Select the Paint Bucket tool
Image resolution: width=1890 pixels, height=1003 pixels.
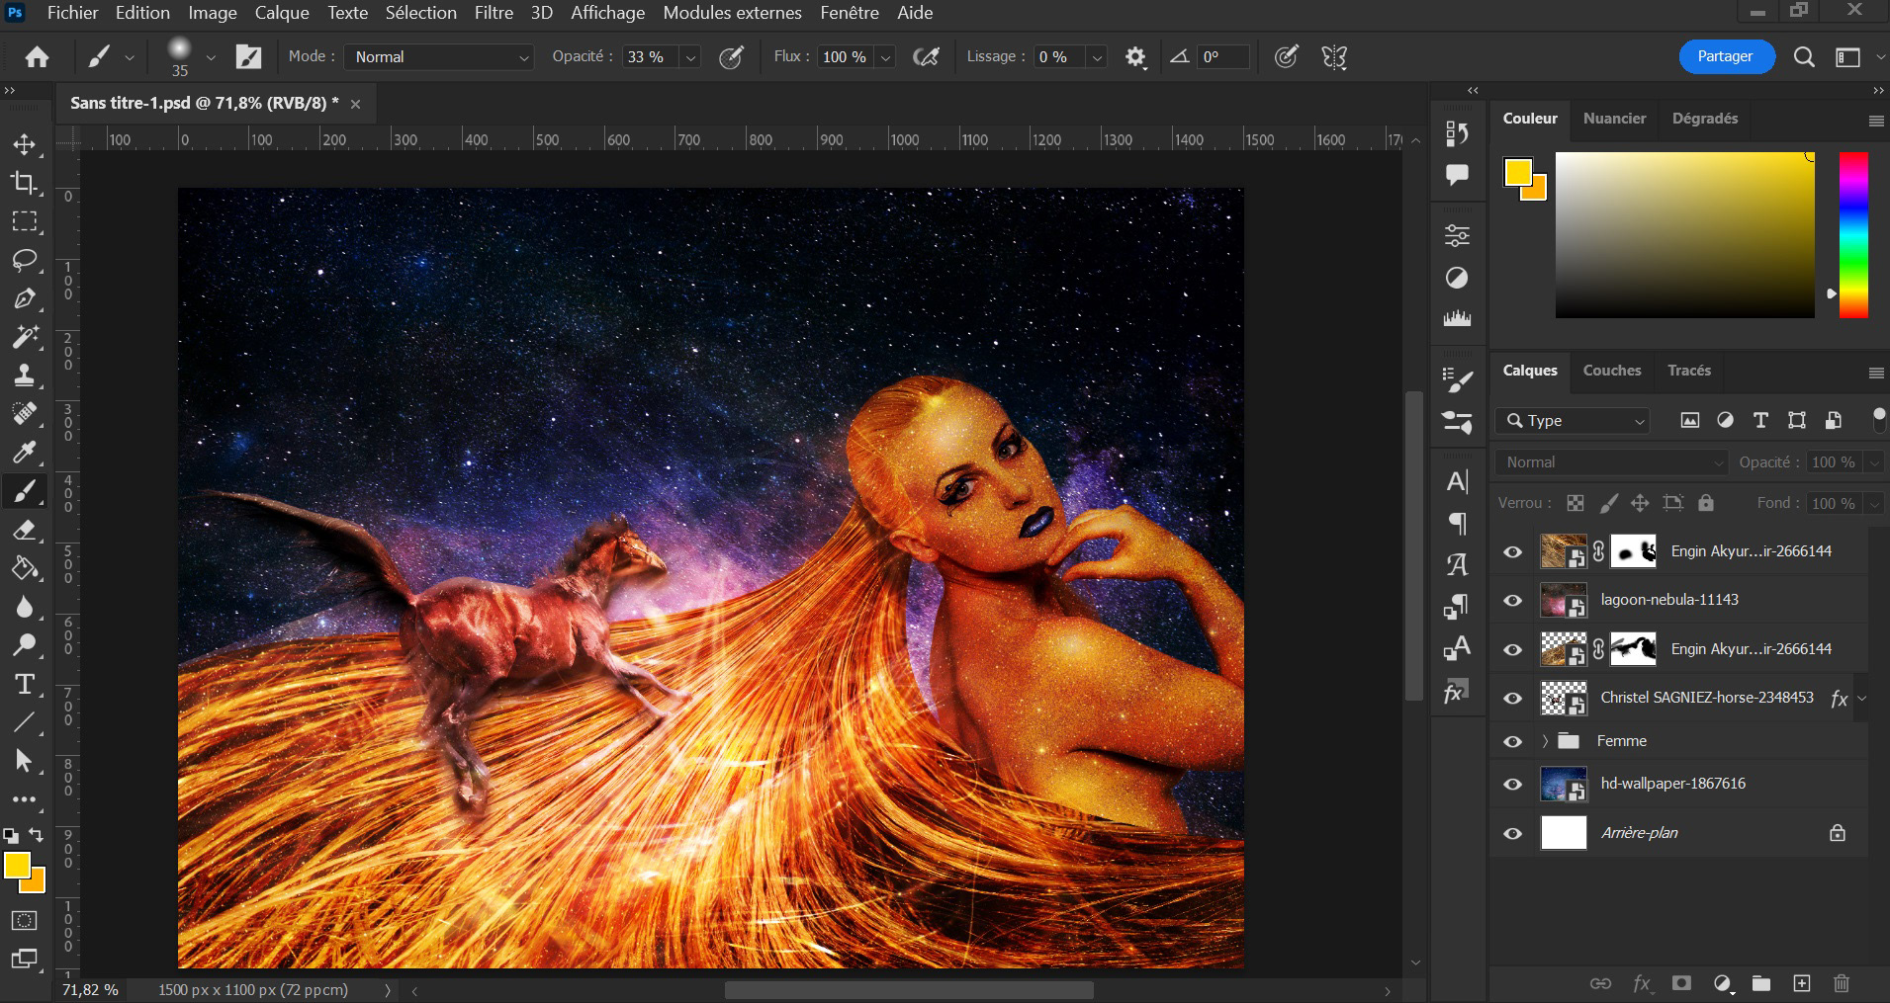[x=25, y=569]
